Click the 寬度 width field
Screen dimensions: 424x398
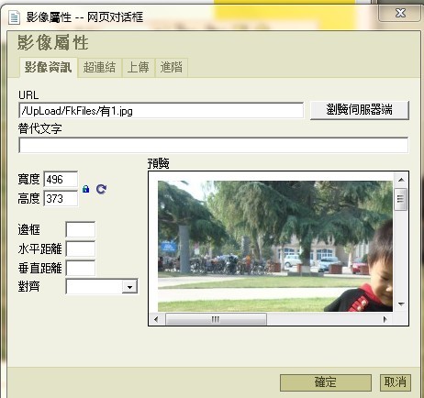(x=61, y=179)
